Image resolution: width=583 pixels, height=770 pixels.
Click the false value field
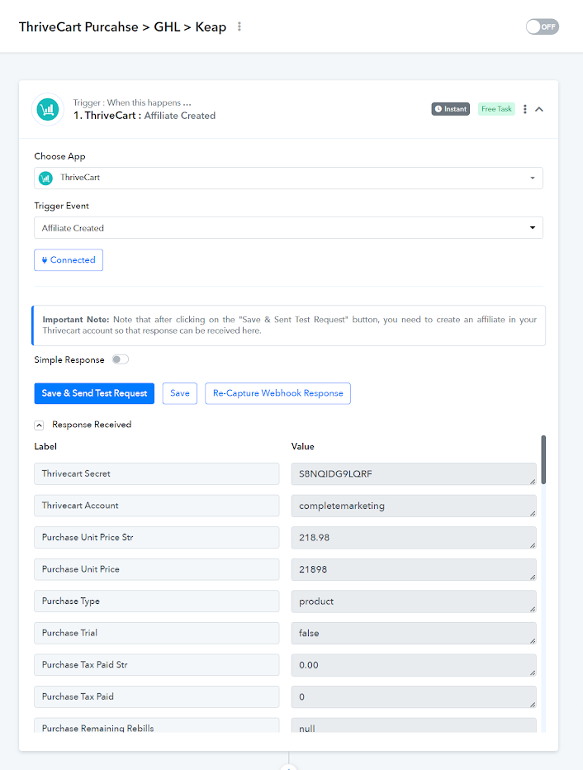pyautogui.click(x=414, y=634)
